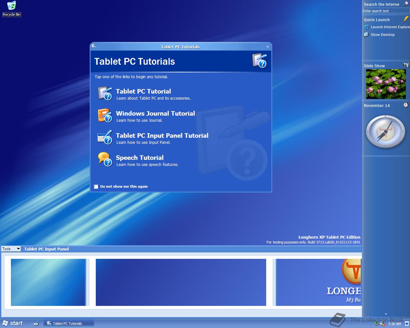Screen dimensions: 410x328
Task: Select Tablet PC Tutorials taskbar button
Action: 69,323
